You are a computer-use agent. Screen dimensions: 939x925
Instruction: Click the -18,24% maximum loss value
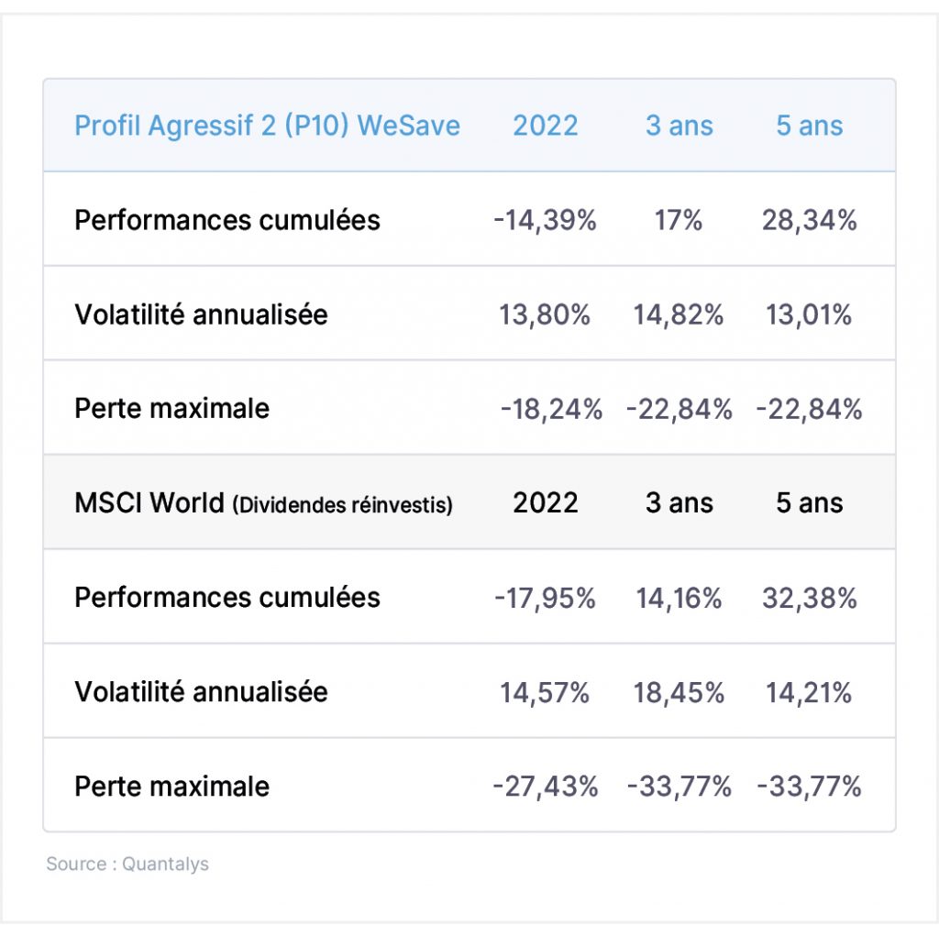click(x=551, y=410)
